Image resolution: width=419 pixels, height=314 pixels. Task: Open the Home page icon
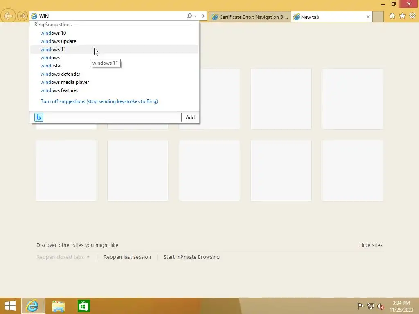[392, 16]
